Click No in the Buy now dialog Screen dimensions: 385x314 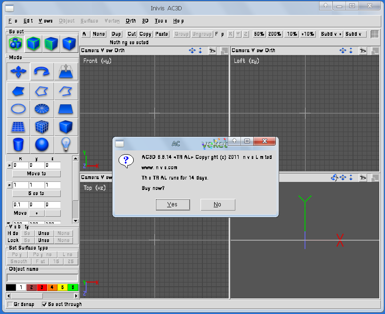pyautogui.click(x=217, y=204)
